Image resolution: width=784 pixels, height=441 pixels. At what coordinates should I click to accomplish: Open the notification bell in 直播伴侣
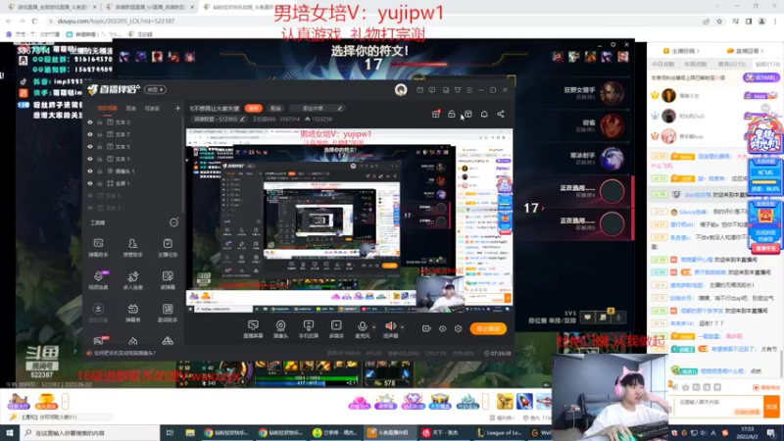[x=484, y=114]
